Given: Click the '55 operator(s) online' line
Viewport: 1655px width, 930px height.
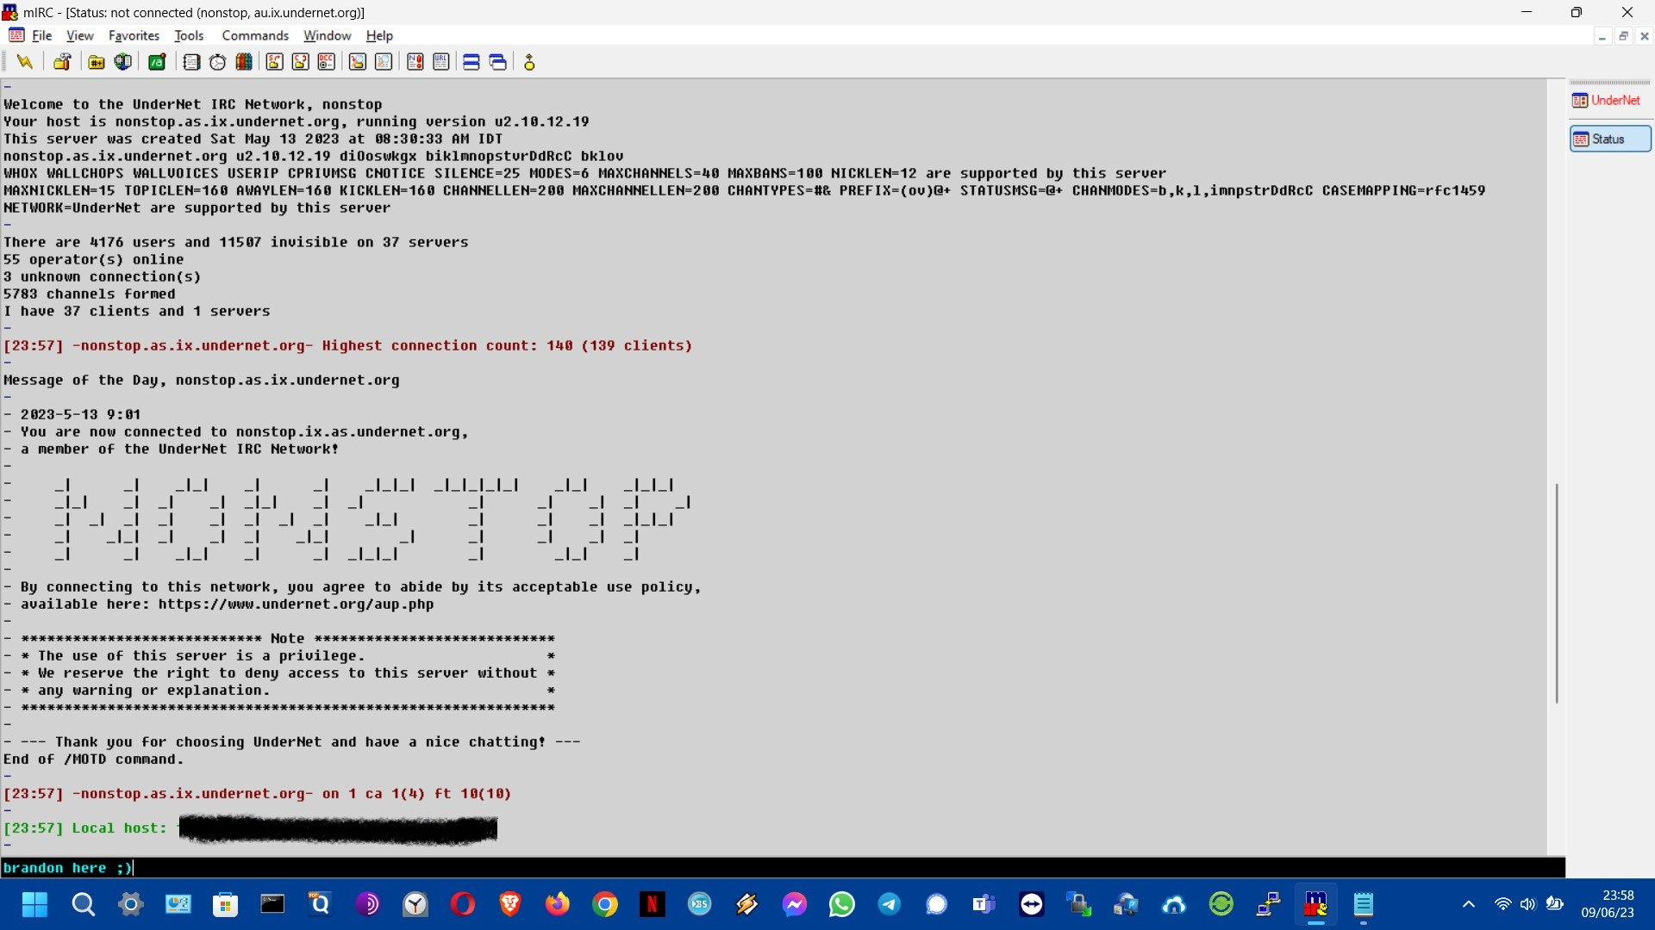Looking at the screenshot, I should 93,260.
